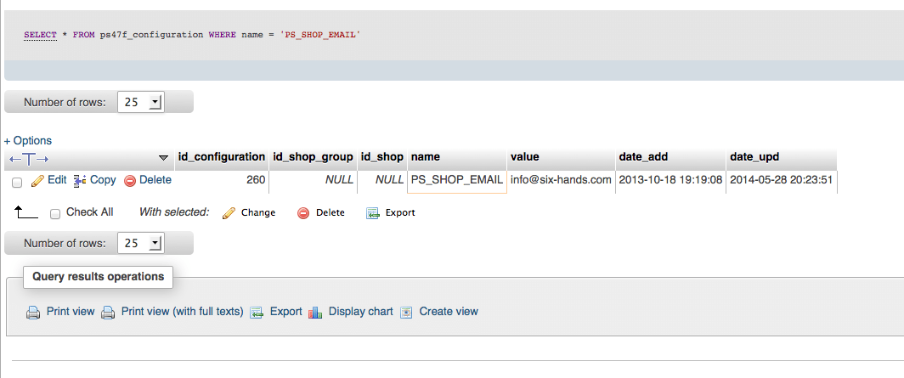Click the full texts toggle arrows icon

(29, 159)
